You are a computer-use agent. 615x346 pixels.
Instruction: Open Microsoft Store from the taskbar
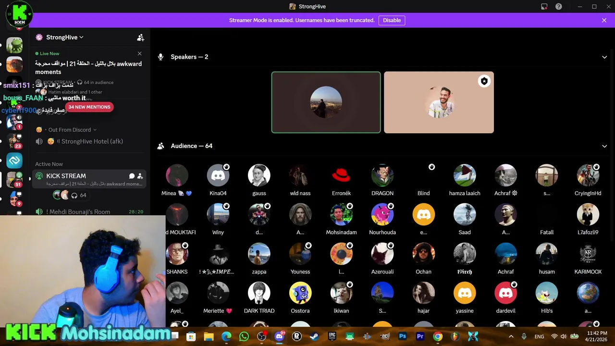point(191,336)
